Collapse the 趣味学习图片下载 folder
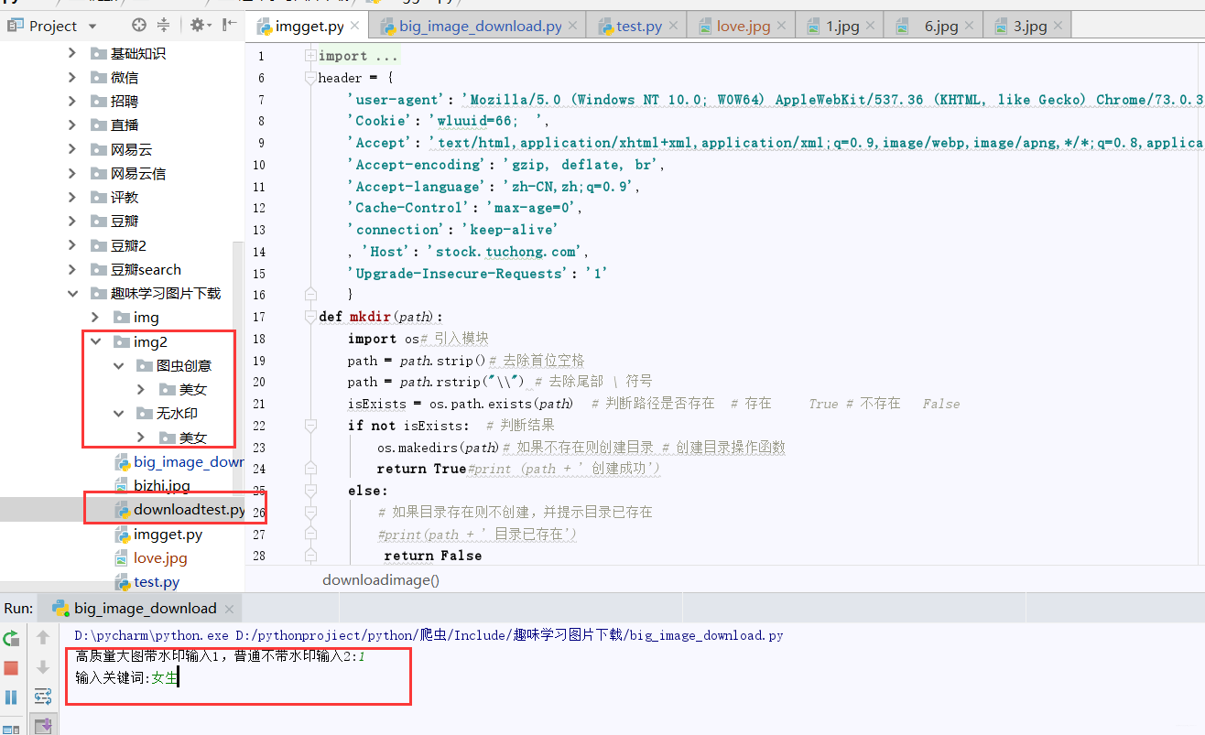The width and height of the screenshot is (1205, 735). pos(72,293)
